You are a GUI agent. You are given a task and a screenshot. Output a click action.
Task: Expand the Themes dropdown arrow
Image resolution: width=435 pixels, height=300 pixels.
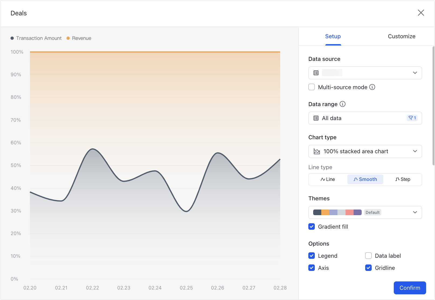click(x=415, y=212)
